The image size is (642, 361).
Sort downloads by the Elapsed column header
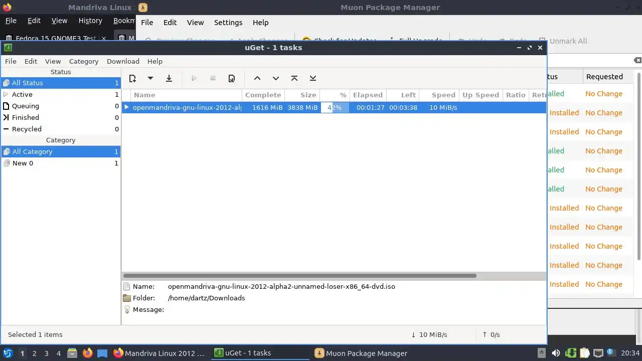368,95
